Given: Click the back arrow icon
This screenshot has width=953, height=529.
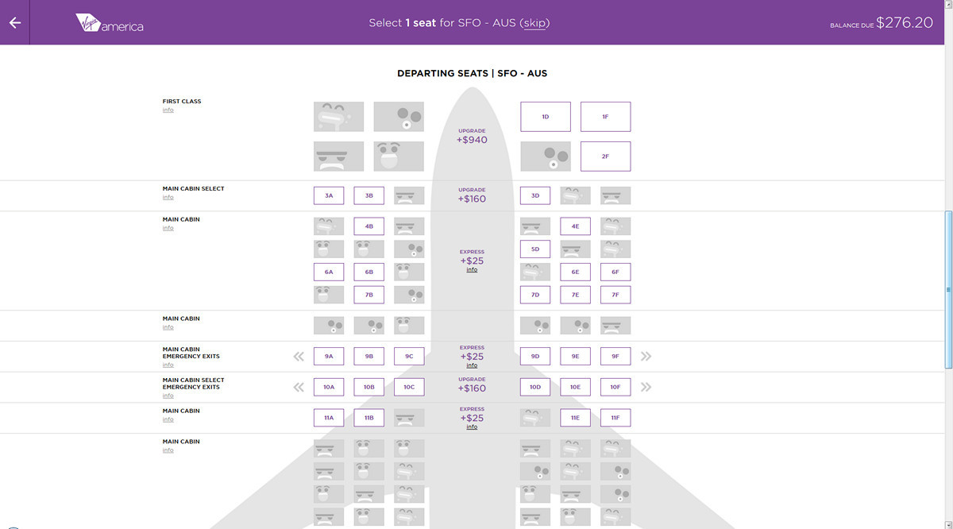Looking at the screenshot, I should tap(14, 23).
